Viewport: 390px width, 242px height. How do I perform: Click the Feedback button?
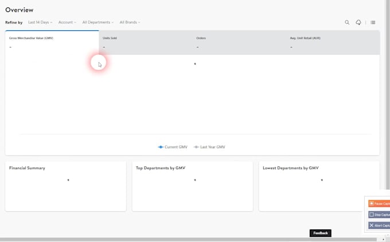coord(321,233)
